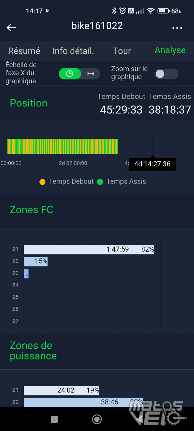Viewport: 194px width, 431px height.
Task: Switch to the Tour tab
Action: click(122, 51)
